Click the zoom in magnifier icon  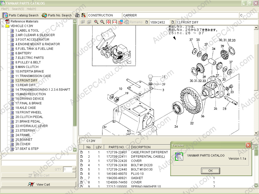(96, 22)
